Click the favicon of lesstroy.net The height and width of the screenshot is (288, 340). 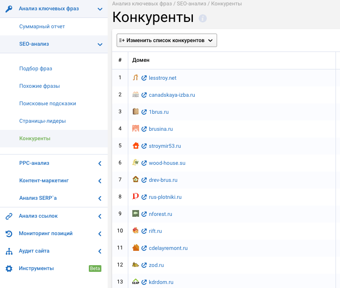click(135, 77)
